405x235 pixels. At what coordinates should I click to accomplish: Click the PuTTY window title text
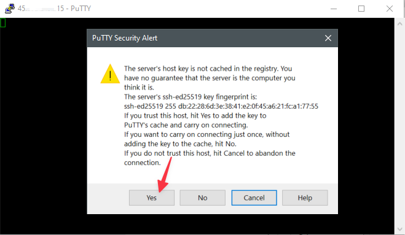(54, 9)
